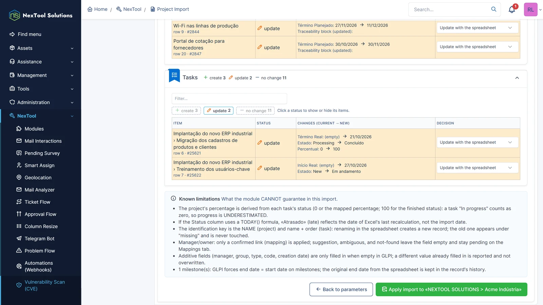543x305 pixels.
Task: Click the Automations (Webhooks) gear icon
Action: click(x=19, y=266)
